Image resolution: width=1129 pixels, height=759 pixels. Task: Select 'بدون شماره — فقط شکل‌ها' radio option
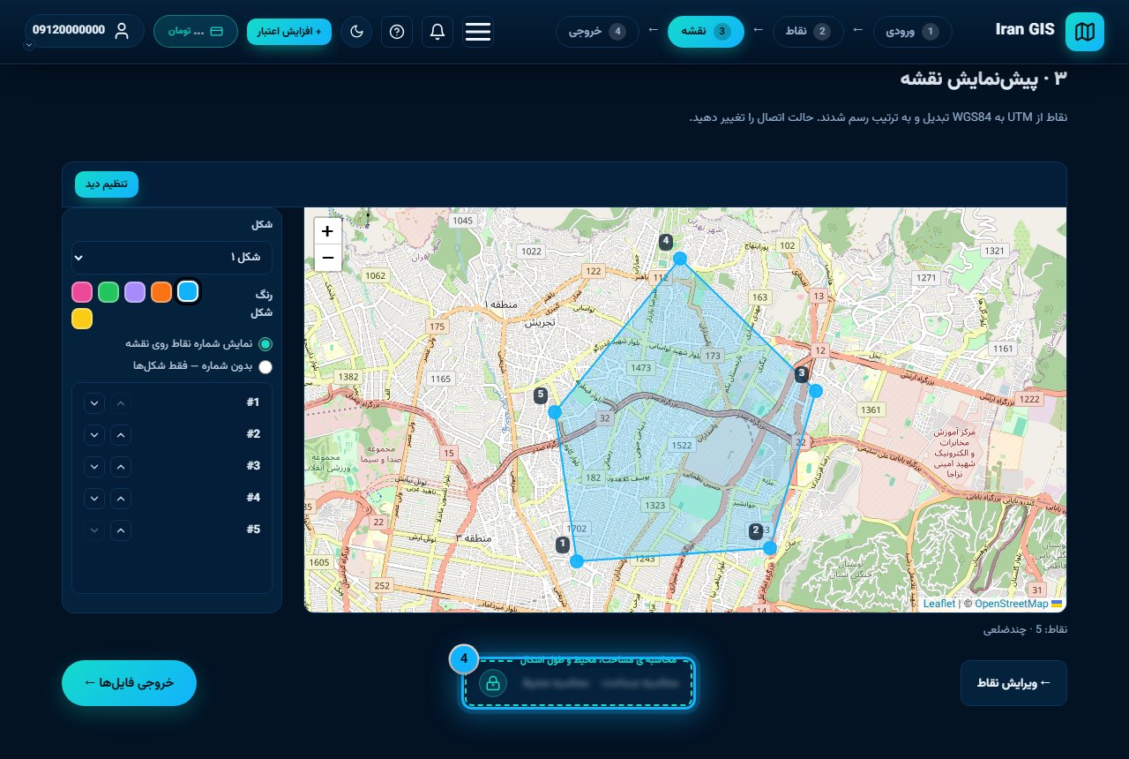tap(265, 366)
